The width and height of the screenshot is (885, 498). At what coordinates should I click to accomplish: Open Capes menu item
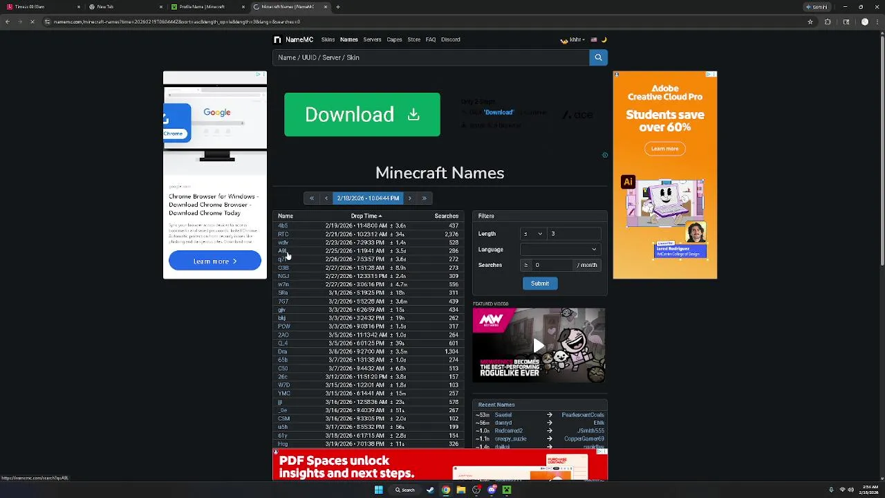click(394, 39)
